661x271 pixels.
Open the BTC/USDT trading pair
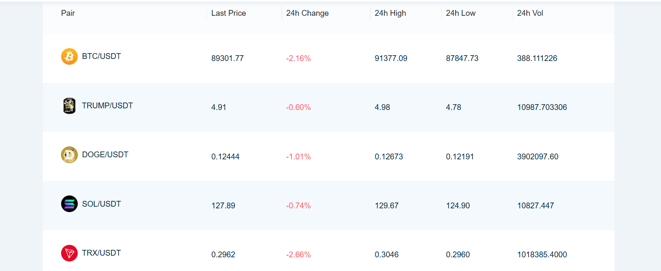[x=101, y=56]
